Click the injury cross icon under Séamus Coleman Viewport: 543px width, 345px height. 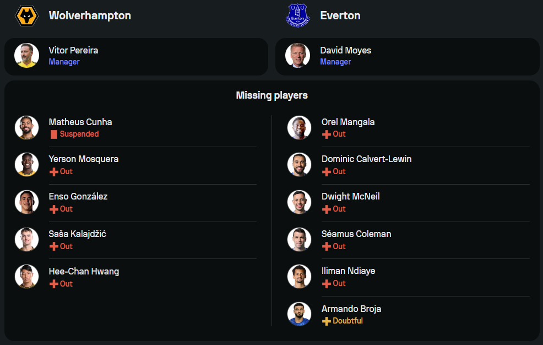click(x=326, y=246)
